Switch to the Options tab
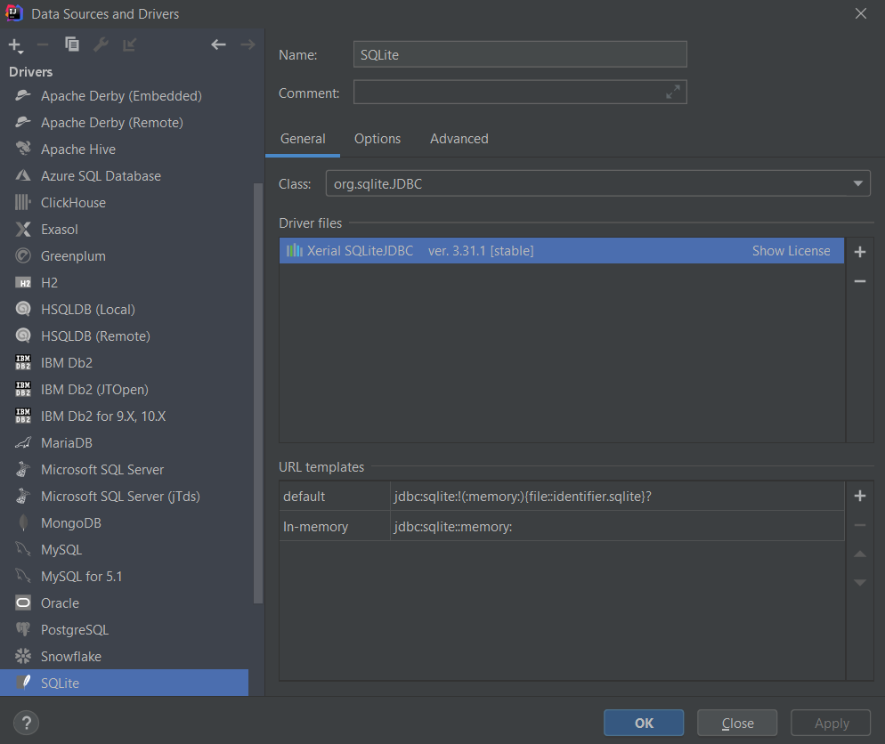The image size is (885, 744). 378,139
